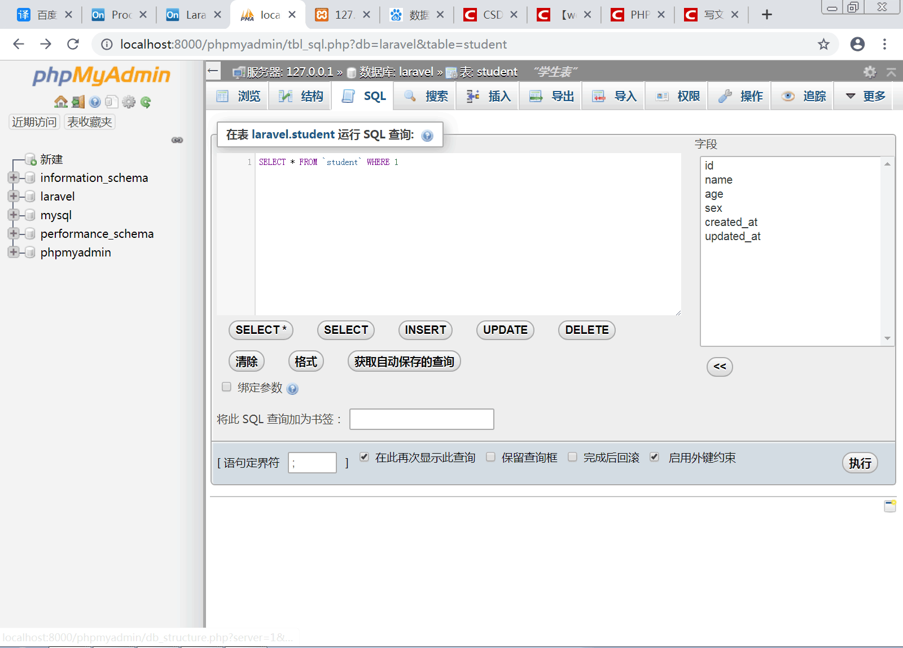This screenshot has height=648, width=903.
Task: Toggle the 保留查询框 checkbox
Action: pyautogui.click(x=490, y=457)
